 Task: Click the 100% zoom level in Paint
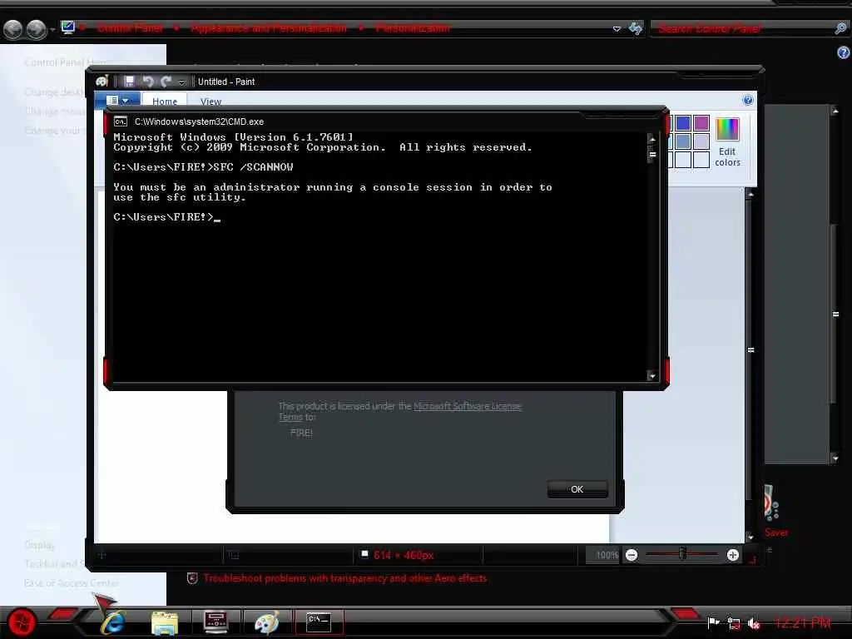point(607,555)
